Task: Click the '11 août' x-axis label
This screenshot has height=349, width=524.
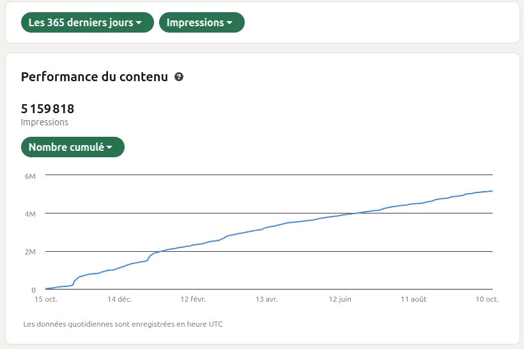Action: 413,299
